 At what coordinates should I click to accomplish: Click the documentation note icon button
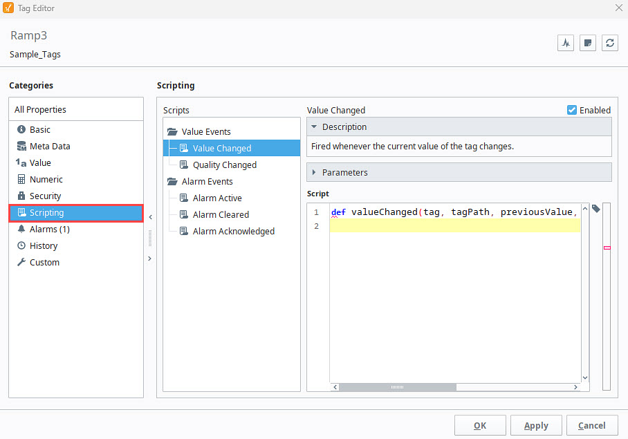point(588,43)
